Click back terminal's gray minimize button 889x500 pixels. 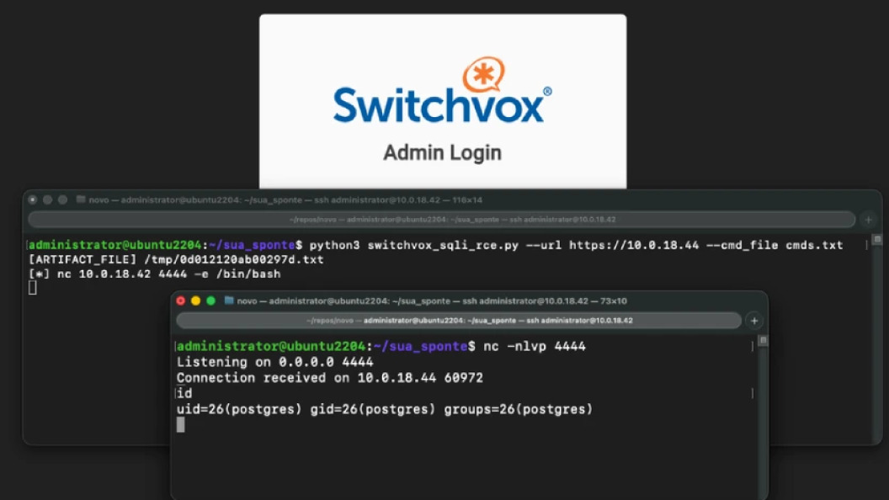coord(48,200)
